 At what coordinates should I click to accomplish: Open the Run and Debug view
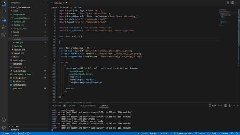(4, 27)
